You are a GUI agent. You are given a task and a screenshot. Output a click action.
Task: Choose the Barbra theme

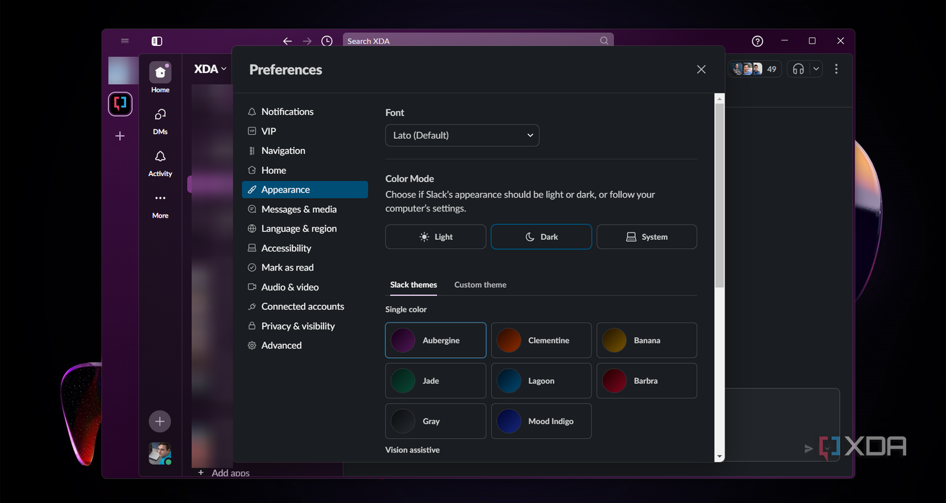(x=646, y=381)
